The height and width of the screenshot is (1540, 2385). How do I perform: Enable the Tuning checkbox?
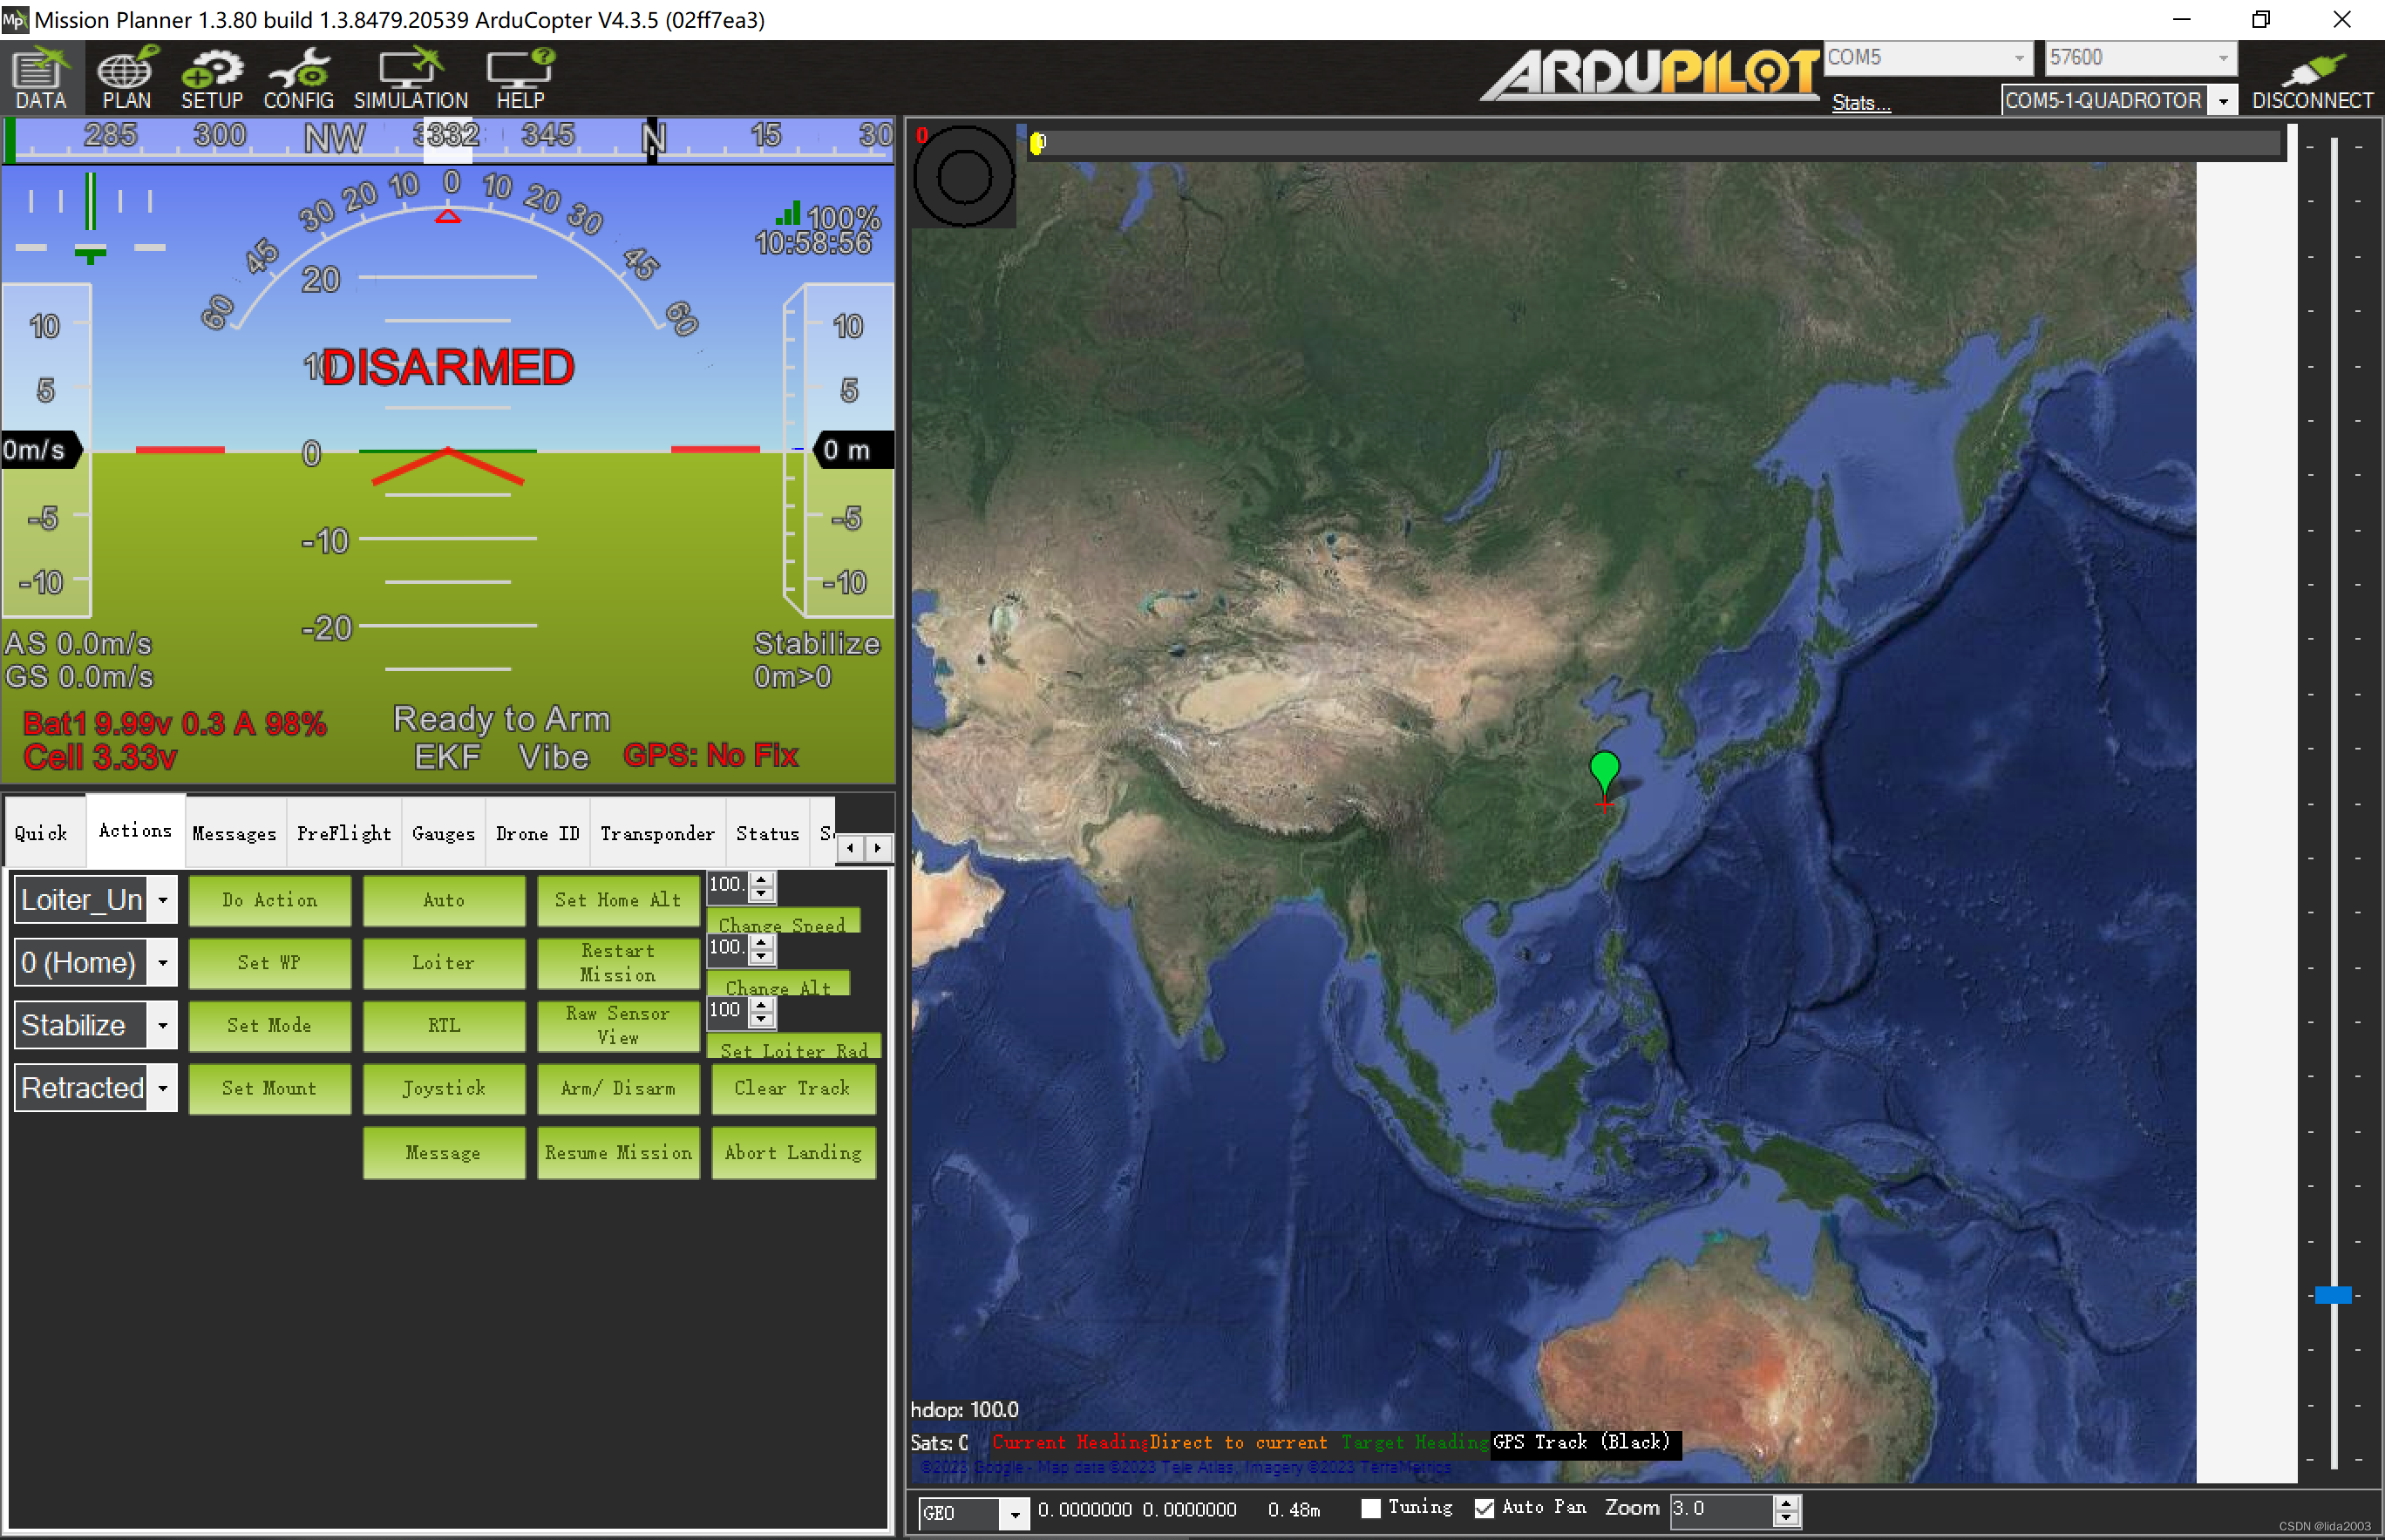click(x=1371, y=1508)
